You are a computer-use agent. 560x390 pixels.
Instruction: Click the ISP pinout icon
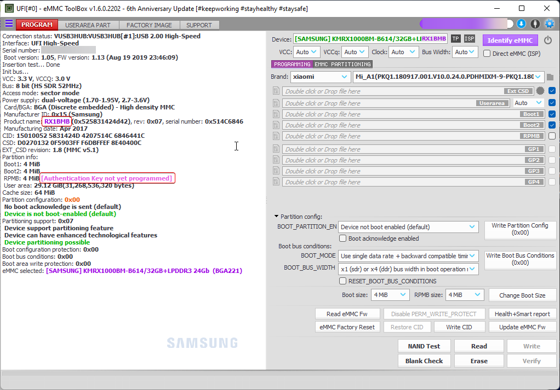click(470, 39)
